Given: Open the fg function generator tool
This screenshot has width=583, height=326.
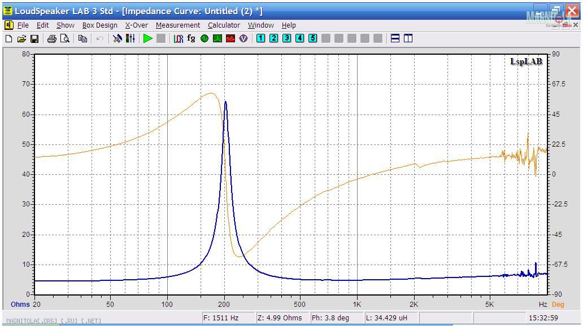Looking at the screenshot, I should (191, 38).
